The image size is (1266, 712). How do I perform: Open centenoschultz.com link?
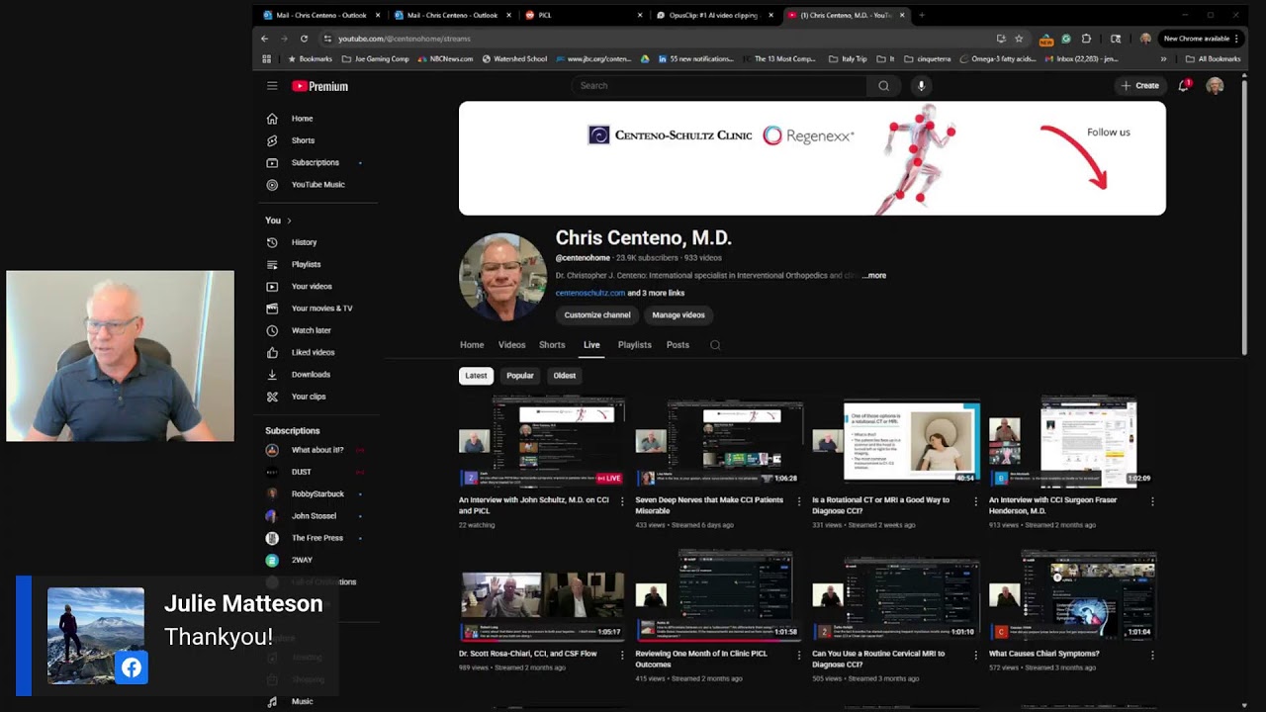(x=590, y=293)
